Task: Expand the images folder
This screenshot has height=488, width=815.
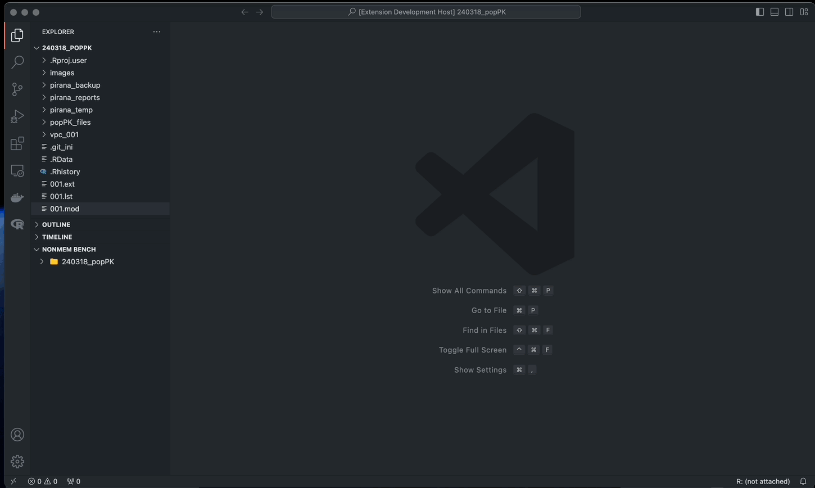Action: pos(101,73)
